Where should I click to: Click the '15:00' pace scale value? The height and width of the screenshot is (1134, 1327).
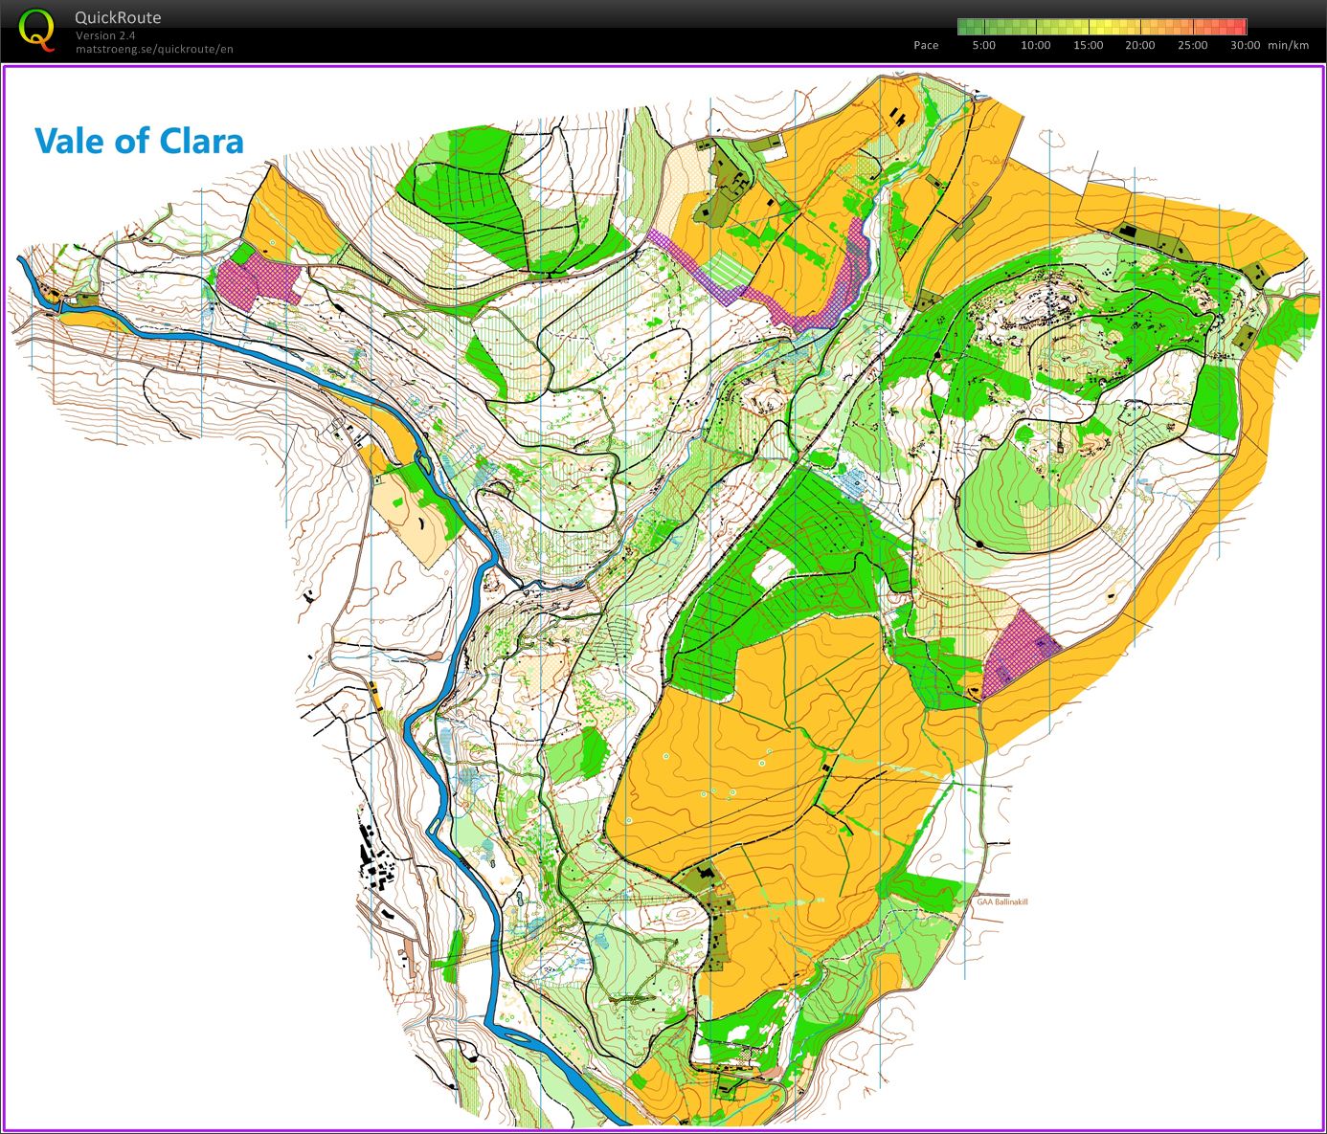point(1088,45)
